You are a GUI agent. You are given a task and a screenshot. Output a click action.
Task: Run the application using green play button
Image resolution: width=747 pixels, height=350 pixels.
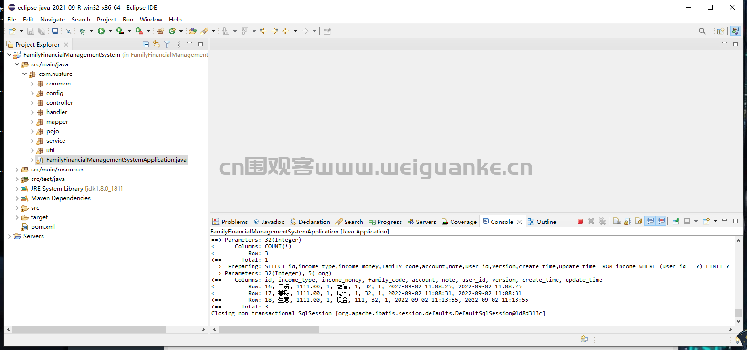click(x=101, y=31)
